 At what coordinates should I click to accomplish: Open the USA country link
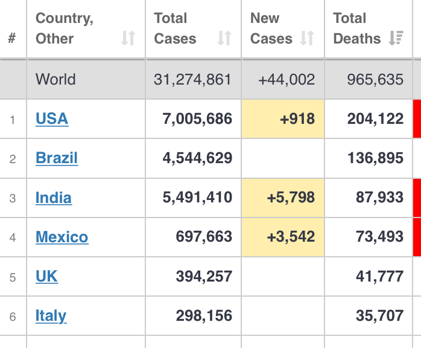coord(52,118)
